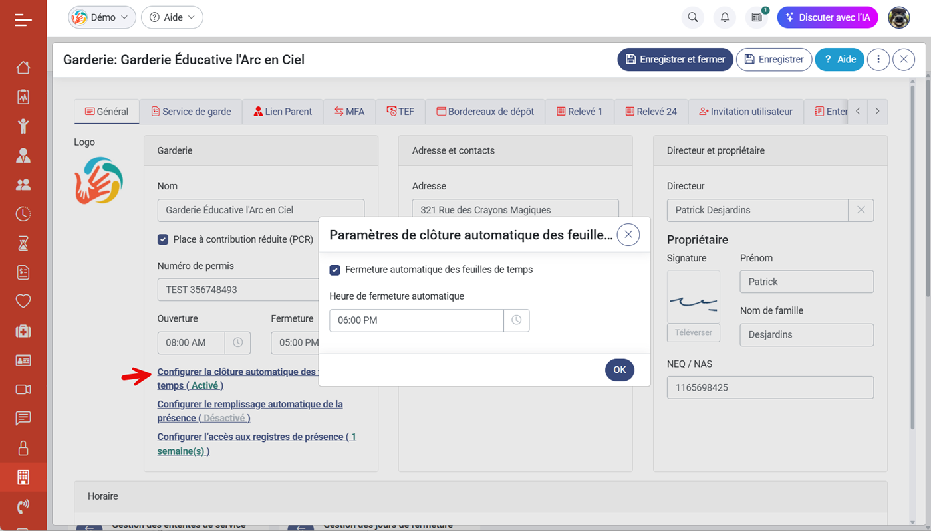This screenshot has height=531, width=931.
Task: Switch to the Service de garde tab
Action: pos(191,112)
